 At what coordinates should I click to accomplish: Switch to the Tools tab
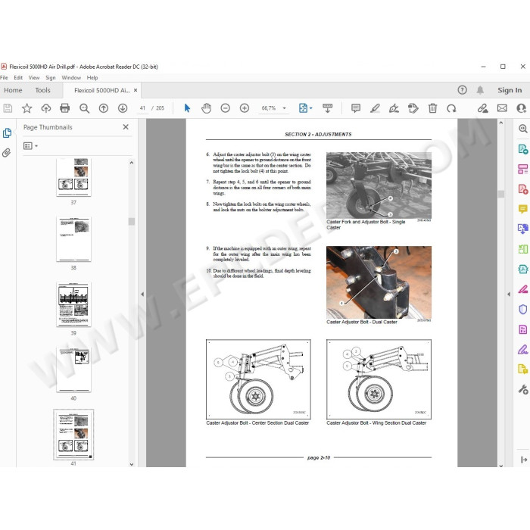(x=42, y=90)
